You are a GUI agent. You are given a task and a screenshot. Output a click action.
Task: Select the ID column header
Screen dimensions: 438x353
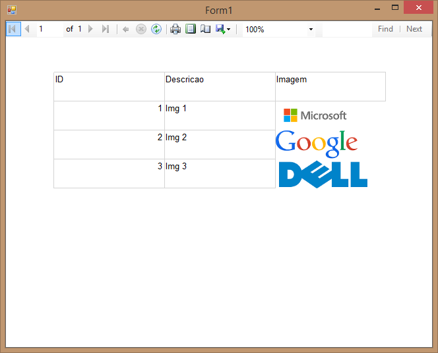[109, 87]
